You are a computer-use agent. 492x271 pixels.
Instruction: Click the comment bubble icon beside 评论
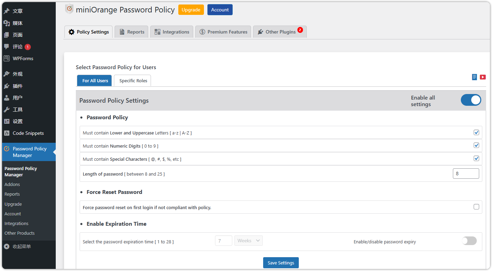[x=7, y=47]
